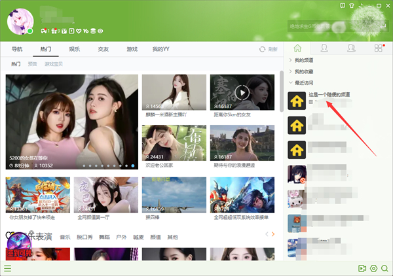
Task: Collapse the 最近访问 section
Action: point(301,83)
